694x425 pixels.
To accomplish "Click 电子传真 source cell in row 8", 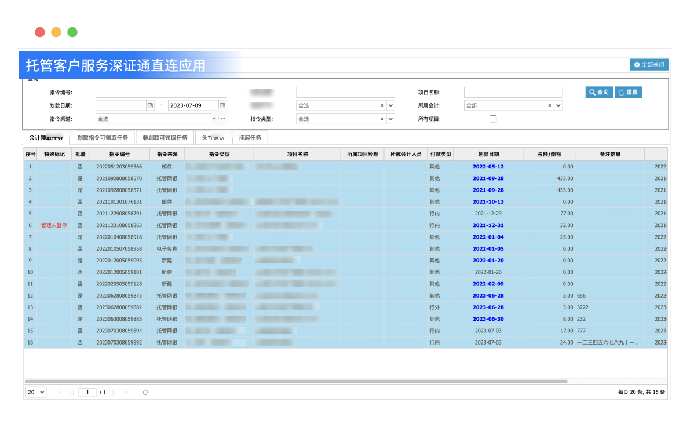I will coord(167,249).
